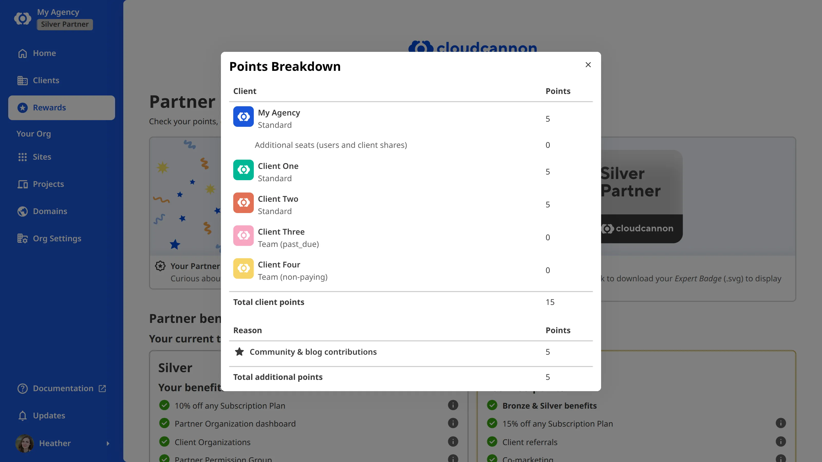822x462 pixels.
Task: Close the Points Breakdown dialog
Action: coord(588,65)
